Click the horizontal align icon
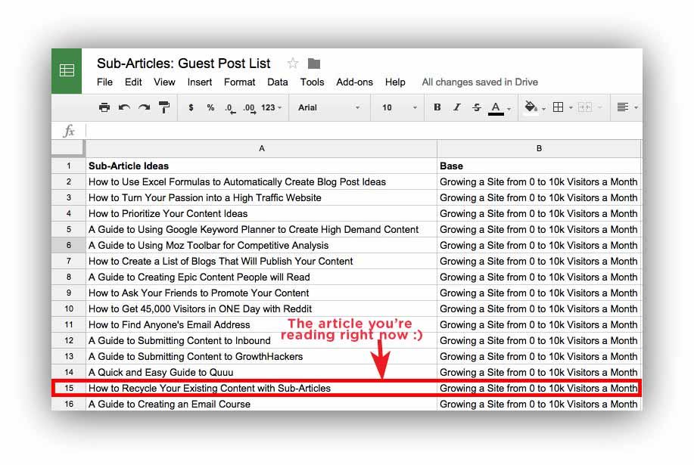Image resolution: width=694 pixels, height=465 pixels. 622,107
